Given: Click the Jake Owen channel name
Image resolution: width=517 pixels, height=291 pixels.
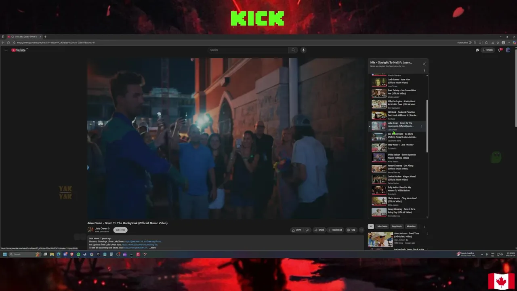Looking at the screenshot, I should tap(101, 228).
